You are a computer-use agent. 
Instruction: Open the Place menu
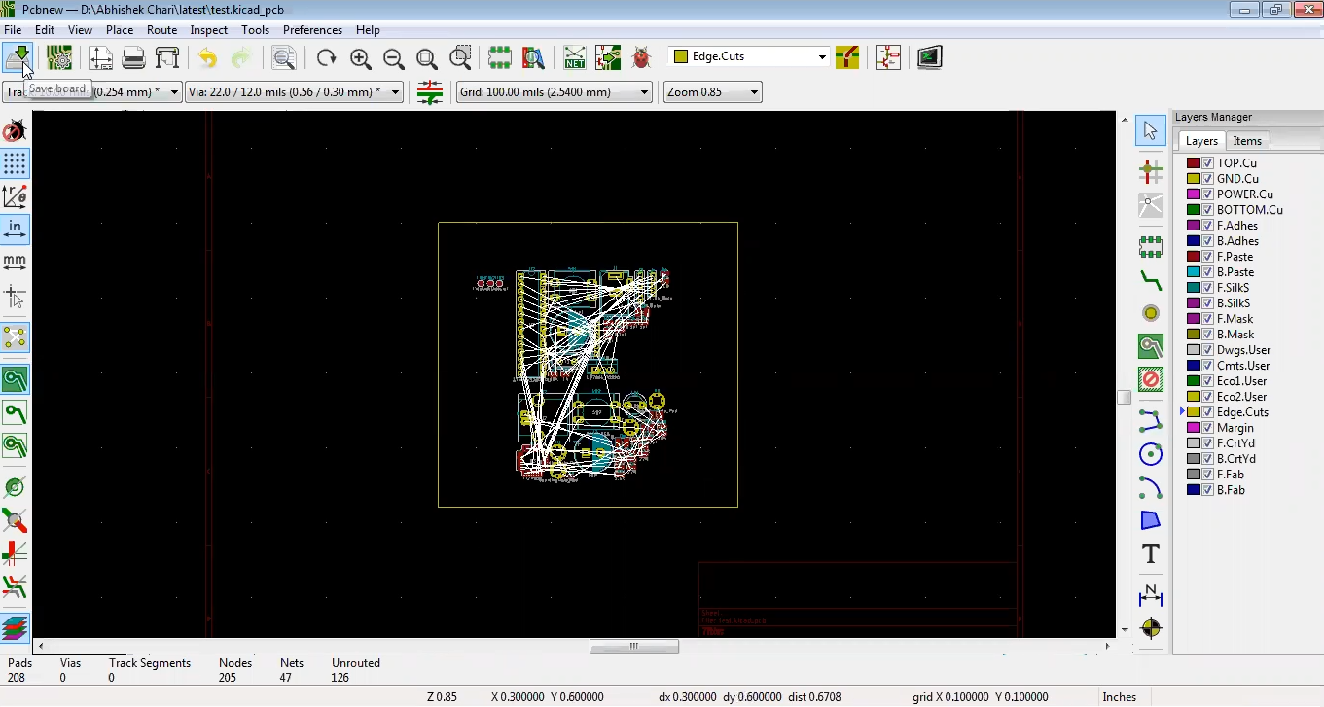click(120, 30)
